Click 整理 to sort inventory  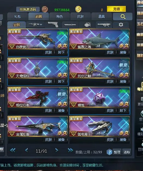(117, 152)
